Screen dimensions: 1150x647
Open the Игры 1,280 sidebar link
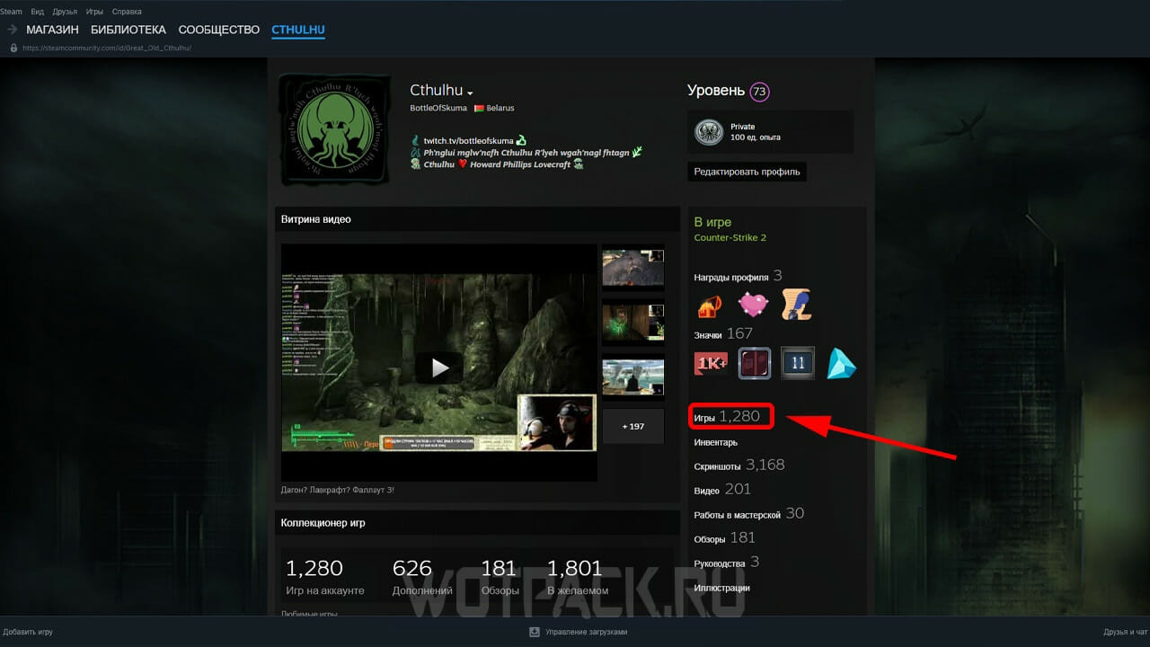(727, 417)
